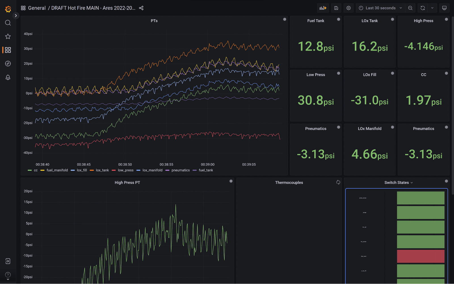Open Alerting via the bell icon
454x284 pixels.
coord(8,77)
